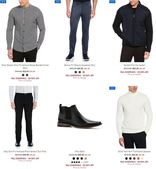The width and height of the screenshot is (156, 169).
Task: Open Very Slim Fit Textured Plaid Suit Pant
Action: (x=25, y=151)
